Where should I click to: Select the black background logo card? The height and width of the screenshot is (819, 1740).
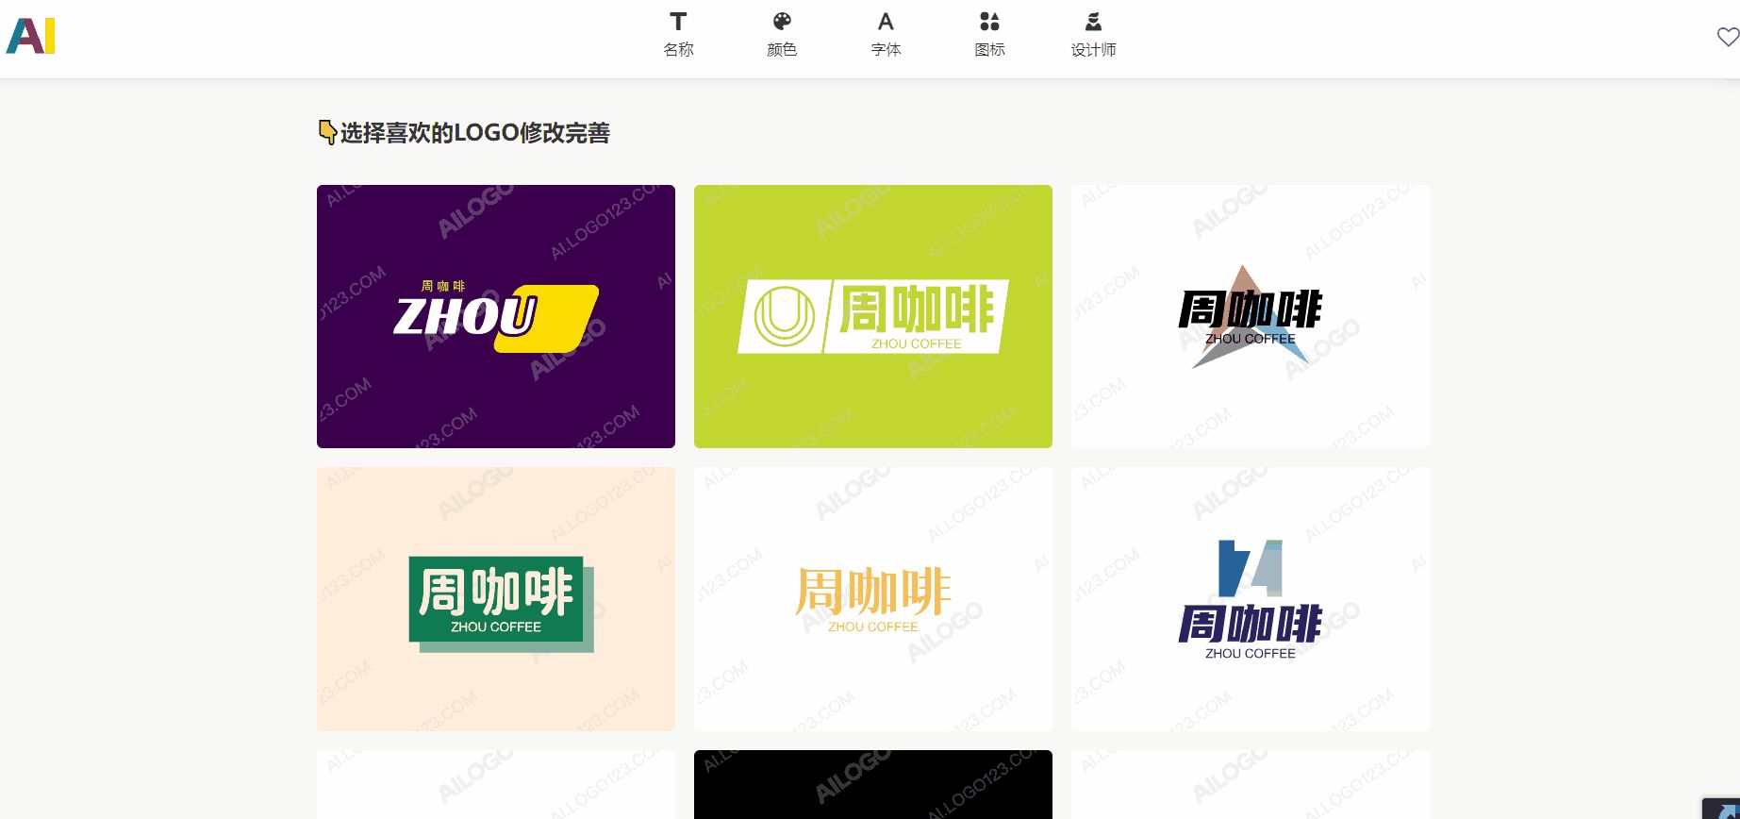873,784
